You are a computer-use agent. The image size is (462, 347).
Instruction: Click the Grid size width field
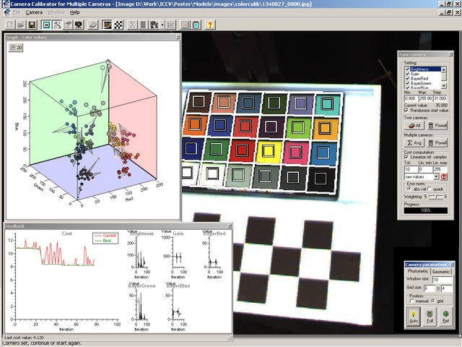pyautogui.click(x=430, y=288)
